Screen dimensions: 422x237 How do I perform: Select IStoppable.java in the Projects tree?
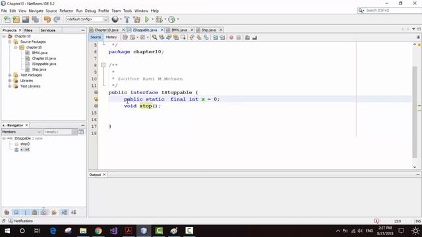click(x=44, y=64)
